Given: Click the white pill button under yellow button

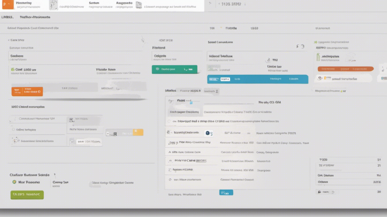Looking at the screenshot, I should pos(89,142).
